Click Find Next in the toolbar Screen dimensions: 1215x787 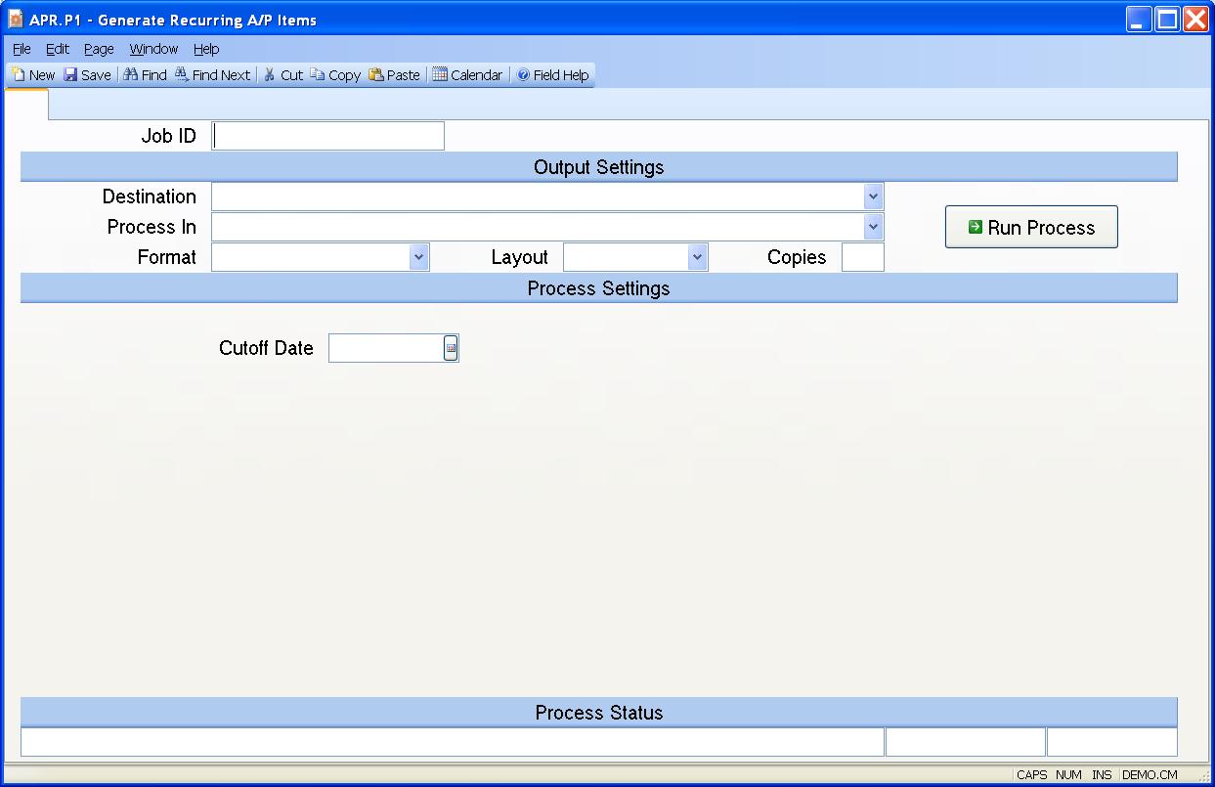pyautogui.click(x=212, y=75)
